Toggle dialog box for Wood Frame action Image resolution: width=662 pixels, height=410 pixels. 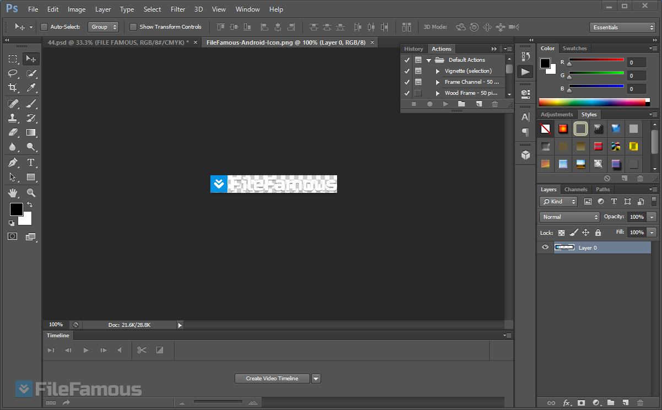click(418, 93)
